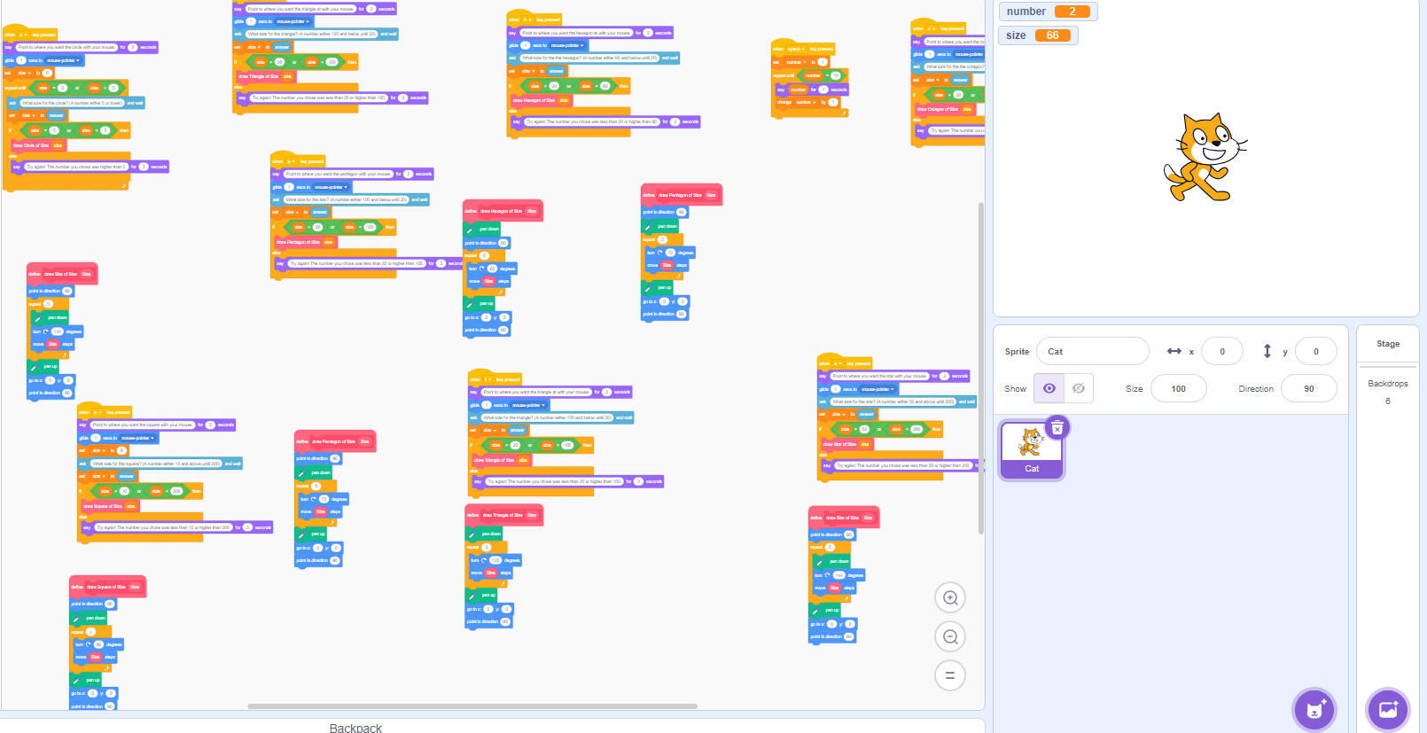Click the pen up icon in the Hexagon definition
The image size is (1427, 733).
(x=470, y=303)
